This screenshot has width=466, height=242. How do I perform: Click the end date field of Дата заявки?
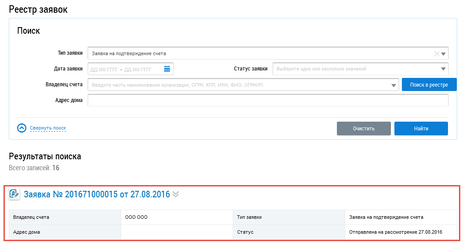[138, 69]
